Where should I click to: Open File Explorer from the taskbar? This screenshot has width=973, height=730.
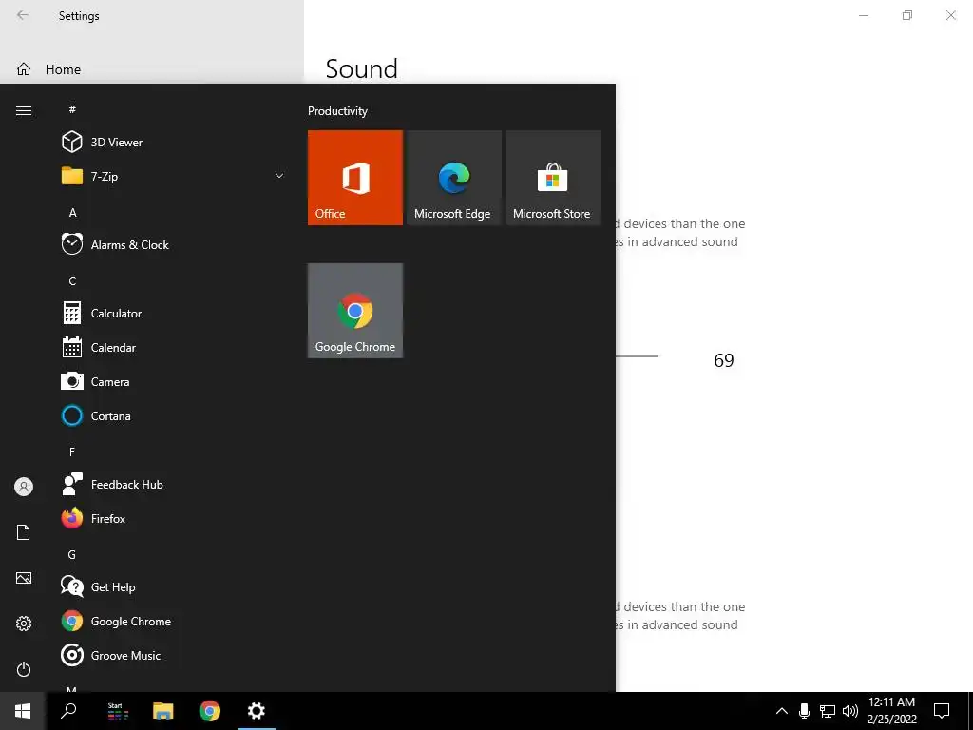163,711
